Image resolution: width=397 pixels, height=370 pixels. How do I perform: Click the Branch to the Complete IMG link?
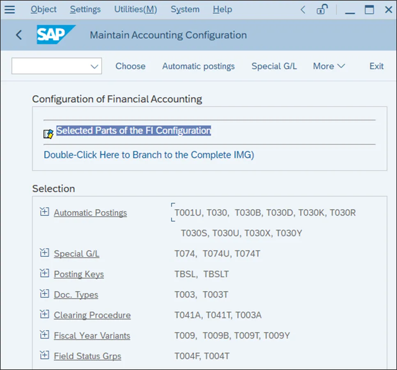(x=149, y=155)
